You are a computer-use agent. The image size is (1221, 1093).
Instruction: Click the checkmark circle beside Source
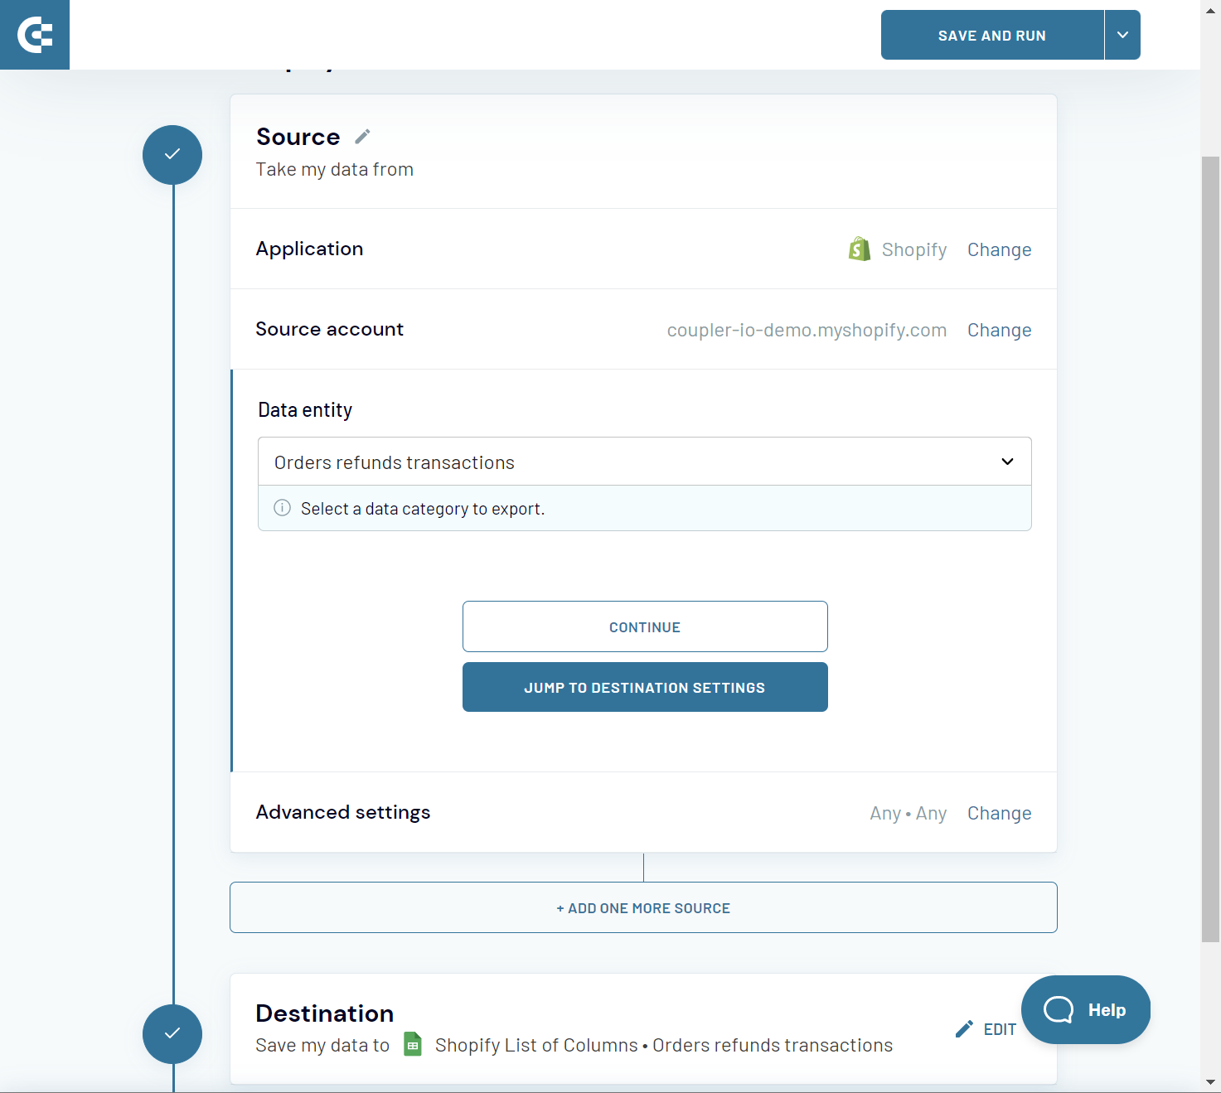[172, 155]
